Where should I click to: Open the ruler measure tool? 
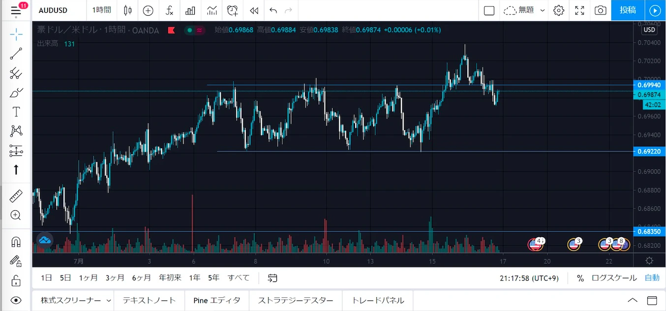(x=16, y=196)
